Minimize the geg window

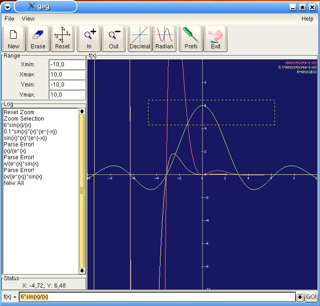[293, 7]
